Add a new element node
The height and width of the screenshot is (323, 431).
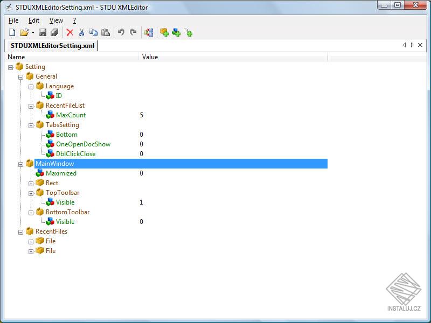[164, 32]
